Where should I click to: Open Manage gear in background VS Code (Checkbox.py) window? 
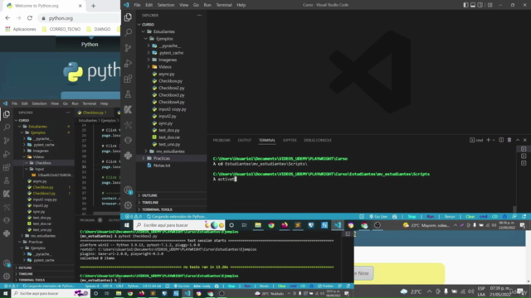click(7, 276)
